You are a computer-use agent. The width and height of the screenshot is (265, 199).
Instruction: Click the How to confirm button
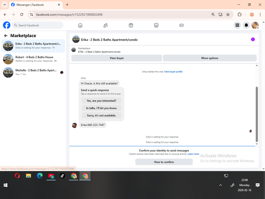click(x=164, y=162)
